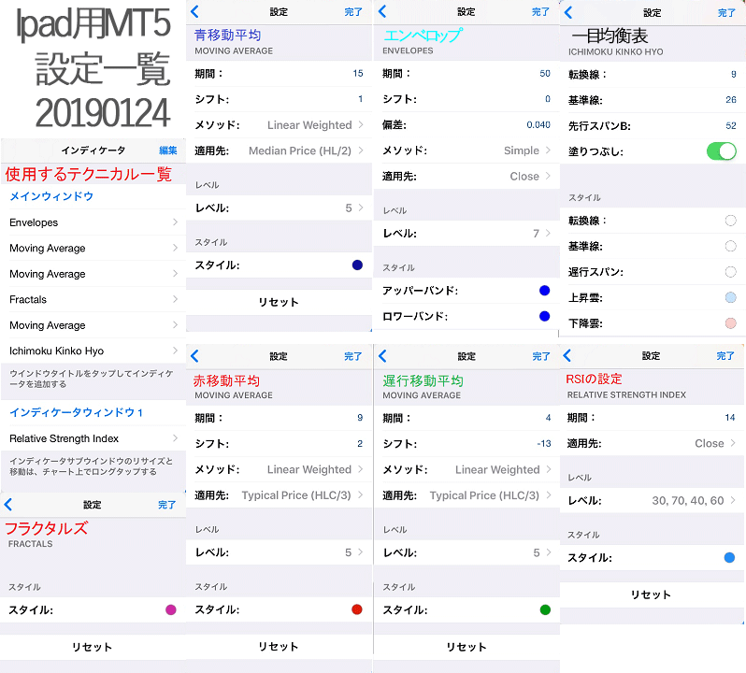
Task: Tap 完了 in エンベロップ panel
Action: pyautogui.click(x=540, y=12)
